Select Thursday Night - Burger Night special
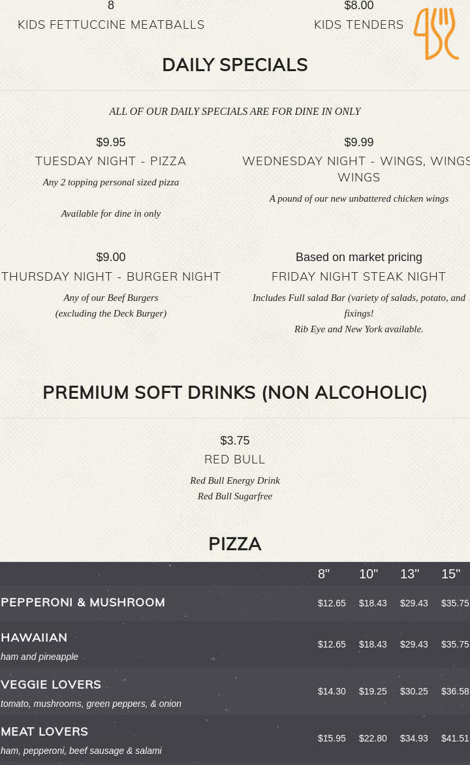Image resolution: width=470 pixels, height=765 pixels. [111, 277]
